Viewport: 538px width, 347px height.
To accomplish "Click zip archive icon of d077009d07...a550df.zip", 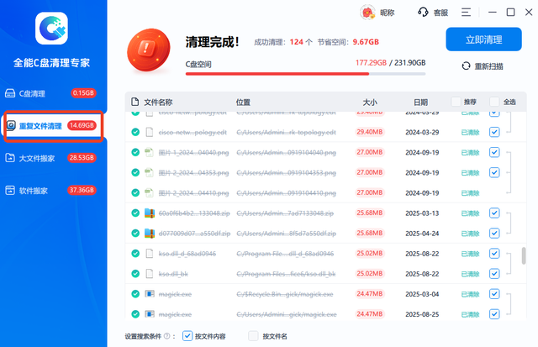I will (150, 234).
